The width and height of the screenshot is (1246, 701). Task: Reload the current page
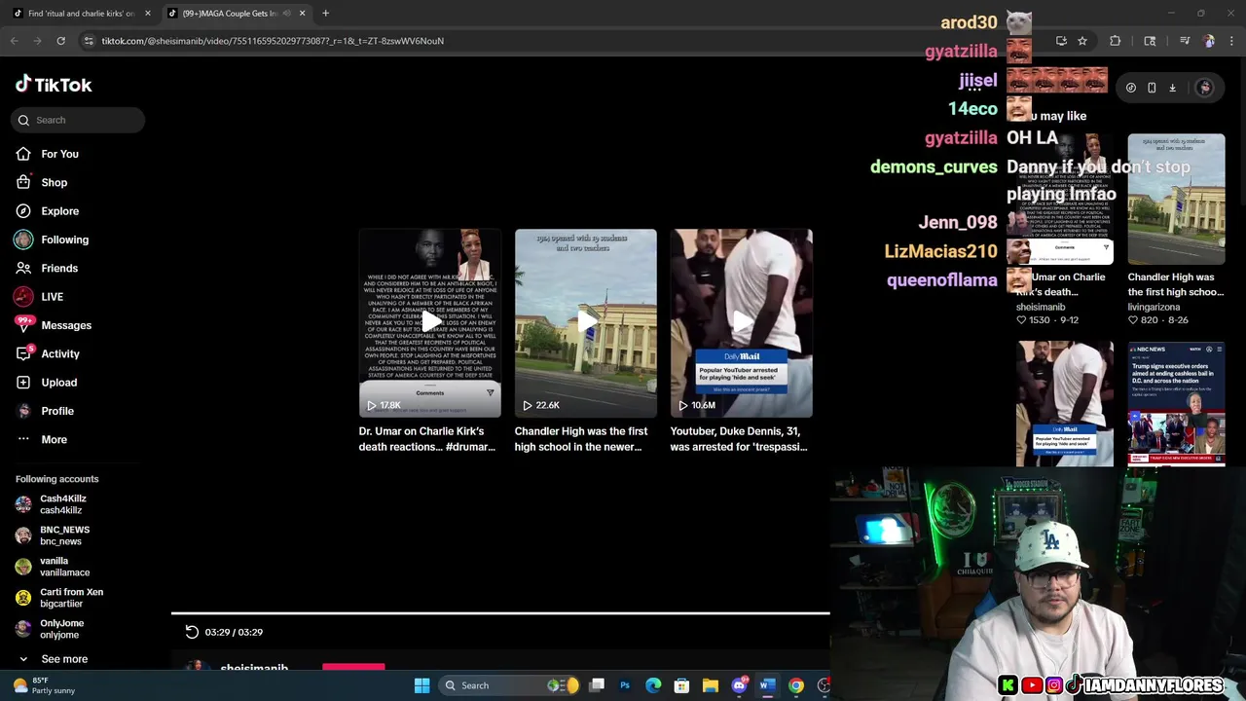click(x=60, y=41)
